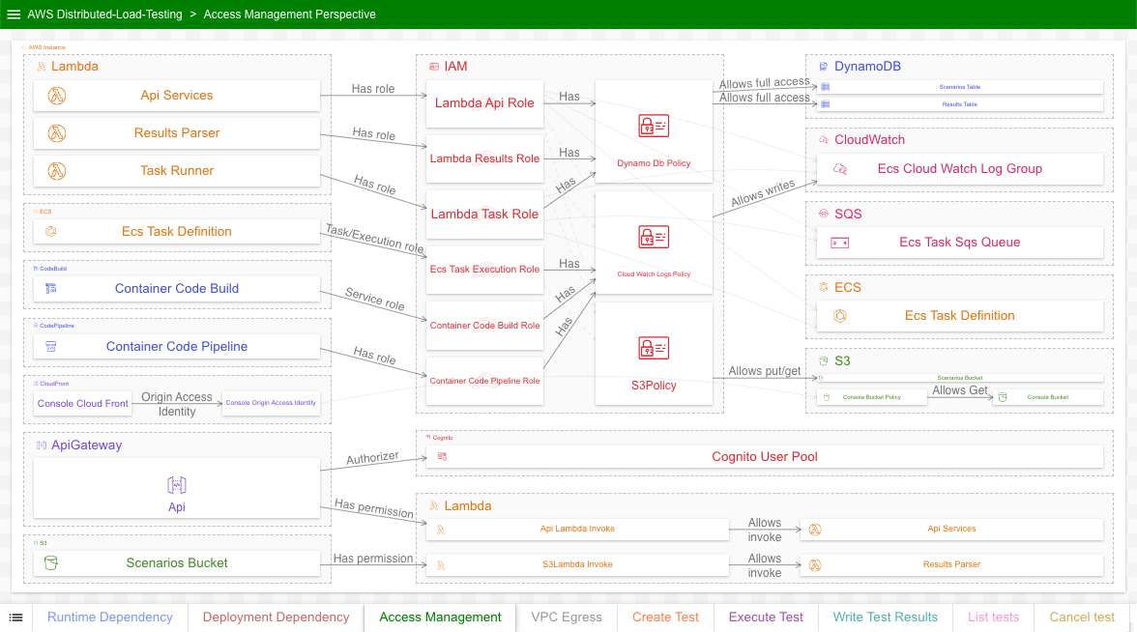Click the Allows writes edge label
Image resolution: width=1137 pixels, height=632 pixels.
point(763,193)
